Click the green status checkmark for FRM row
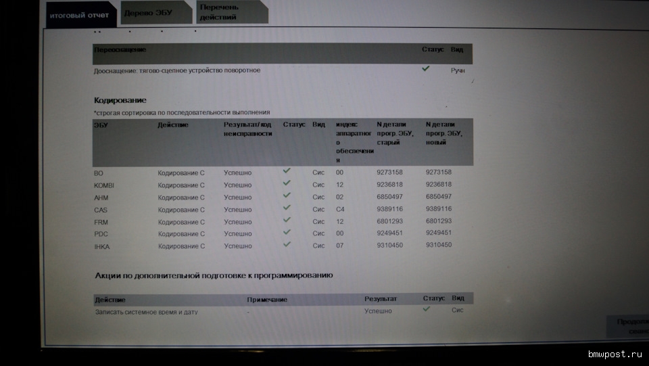 (287, 220)
